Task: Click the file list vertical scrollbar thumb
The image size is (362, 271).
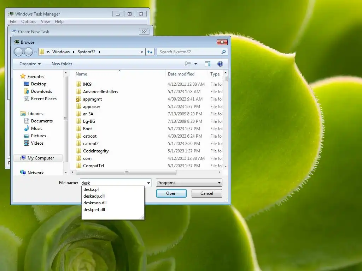Action: (226, 79)
